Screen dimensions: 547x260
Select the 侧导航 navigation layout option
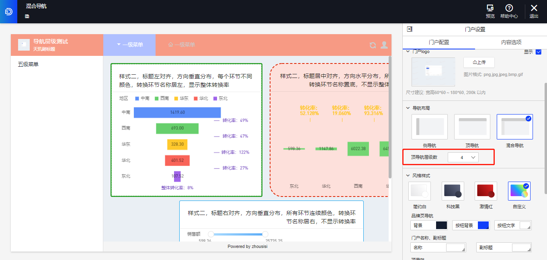pyautogui.click(x=429, y=127)
